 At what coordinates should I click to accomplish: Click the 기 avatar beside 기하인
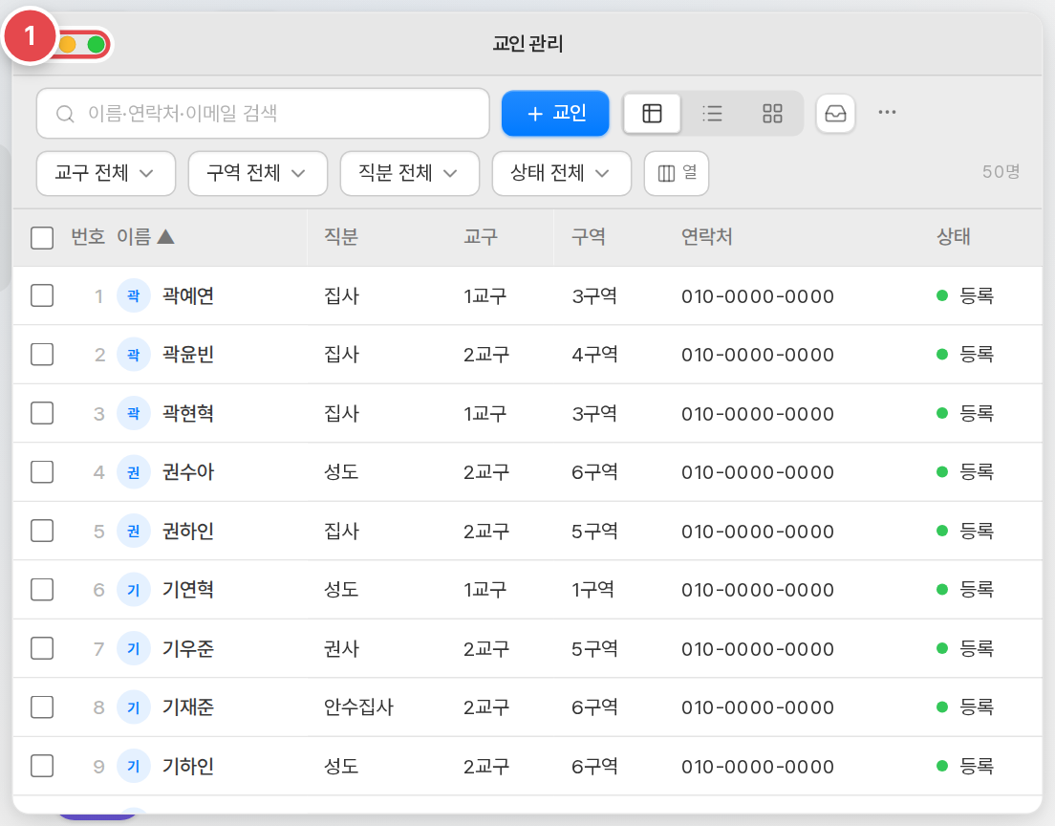133,766
